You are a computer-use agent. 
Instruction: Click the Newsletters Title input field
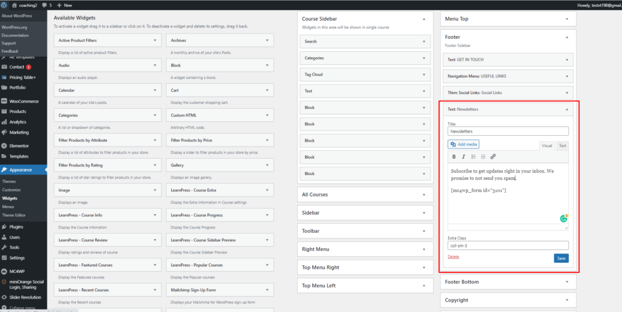coord(508,131)
